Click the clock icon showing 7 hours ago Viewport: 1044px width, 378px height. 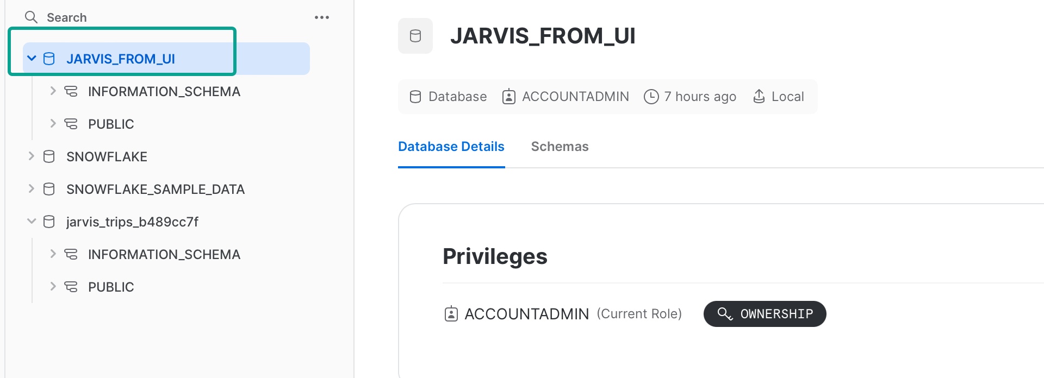651,96
